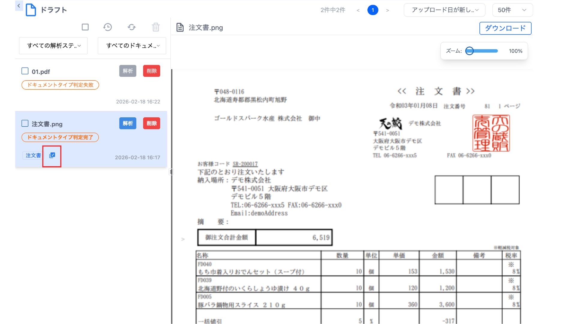Check the 注文書.png checkbox
This screenshot has height=324, width=576.
25,124
